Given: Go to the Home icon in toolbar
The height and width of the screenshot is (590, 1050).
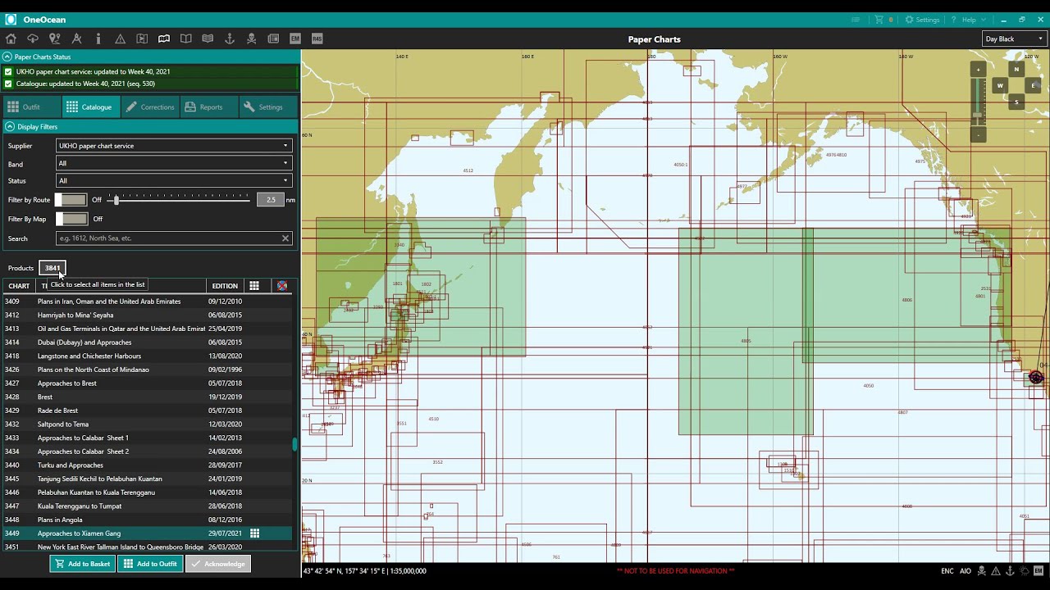Looking at the screenshot, I should tap(11, 39).
